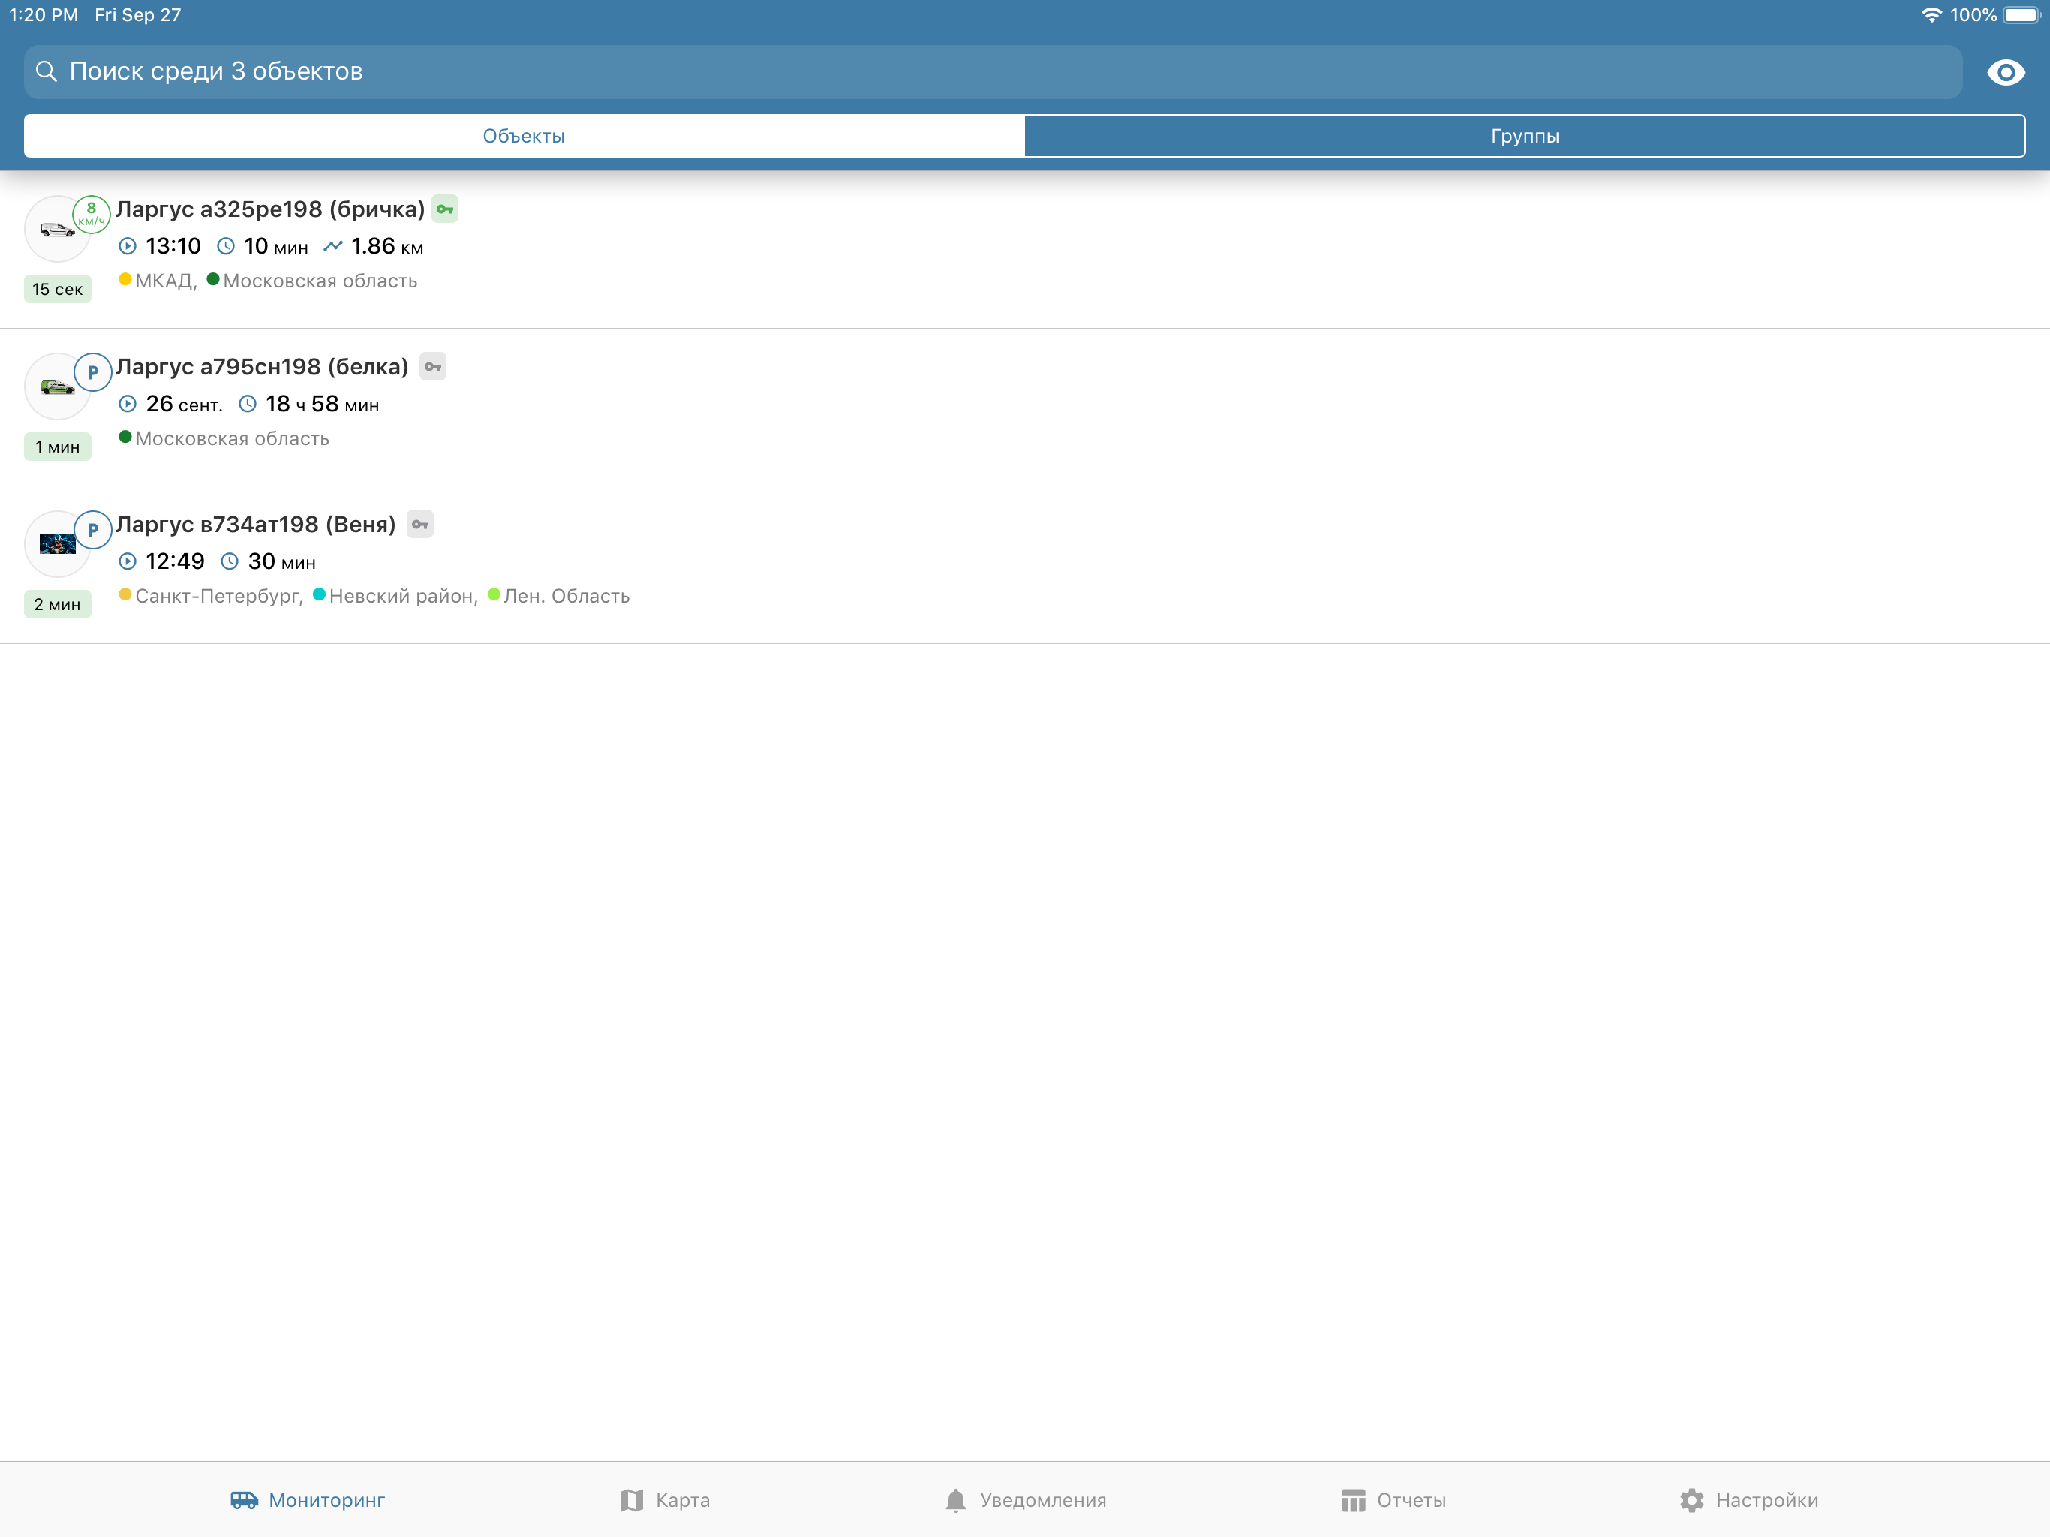Toggle the eye visibility icon

click(2004, 72)
